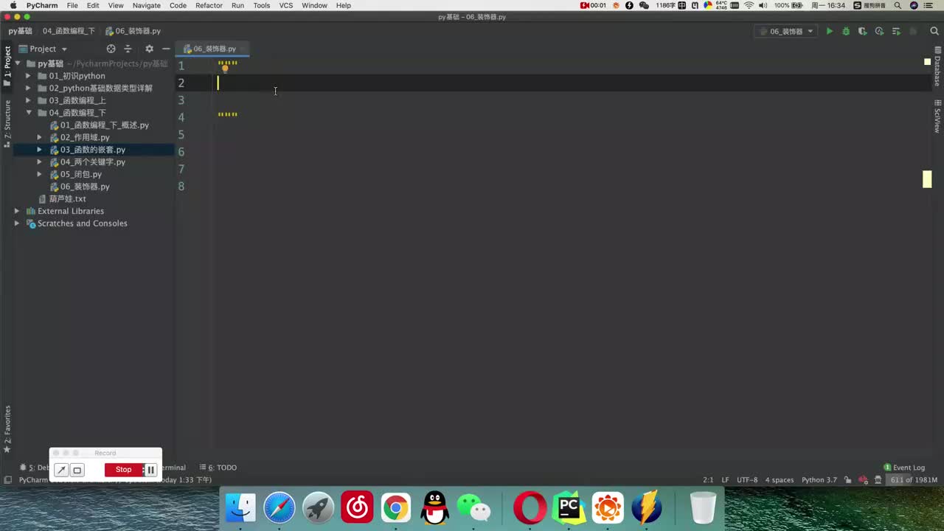Open QQ penguin app in Dock
The image size is (944, 531).
coord(435,507)
